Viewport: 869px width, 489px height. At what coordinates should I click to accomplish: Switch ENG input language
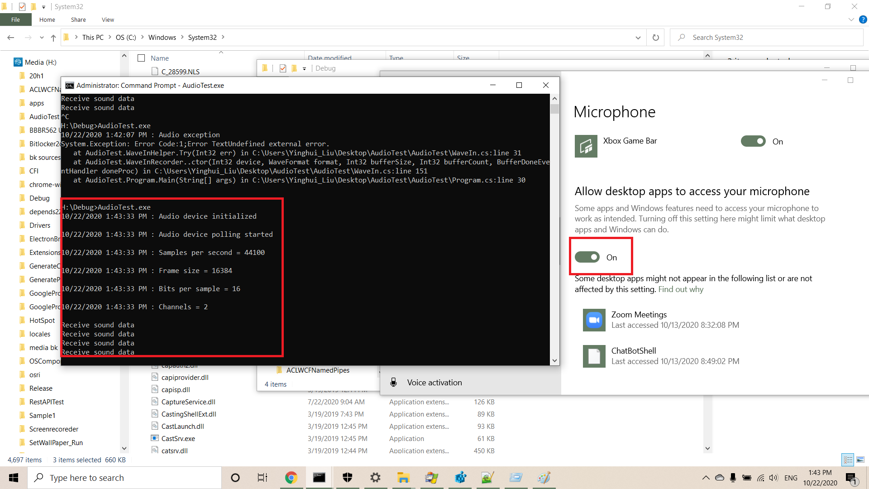pos(791,478)
